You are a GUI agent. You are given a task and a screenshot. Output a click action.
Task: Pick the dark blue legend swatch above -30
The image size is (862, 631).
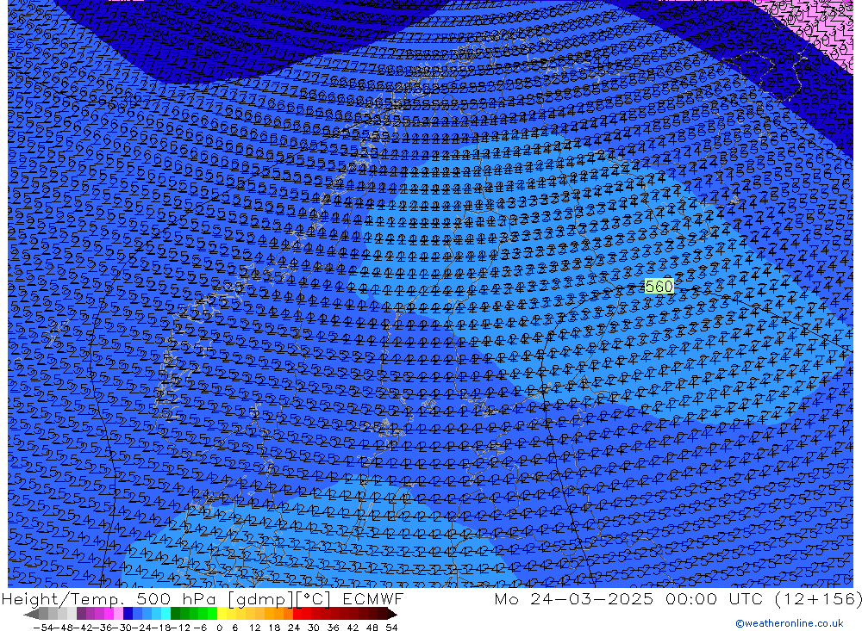(128, 614)
